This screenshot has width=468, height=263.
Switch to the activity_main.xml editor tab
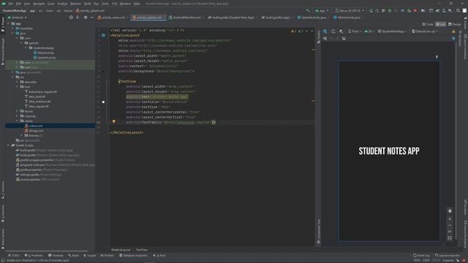point(111,18)
